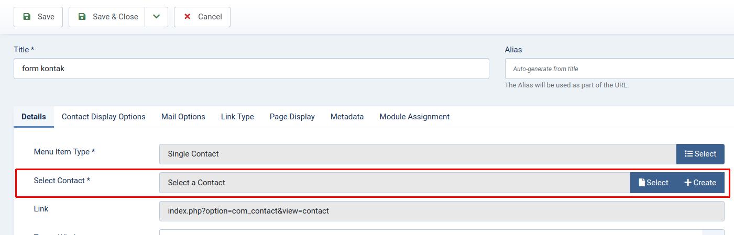Click the plus Create contact button
This screenshot has height=235, width=734.
tap(700, 183)
